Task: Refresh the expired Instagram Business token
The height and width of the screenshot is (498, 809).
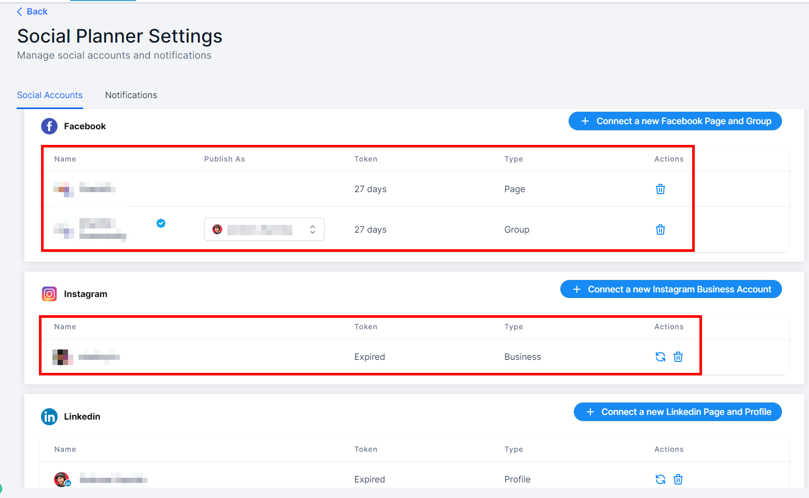Action: tap(660, 357)
